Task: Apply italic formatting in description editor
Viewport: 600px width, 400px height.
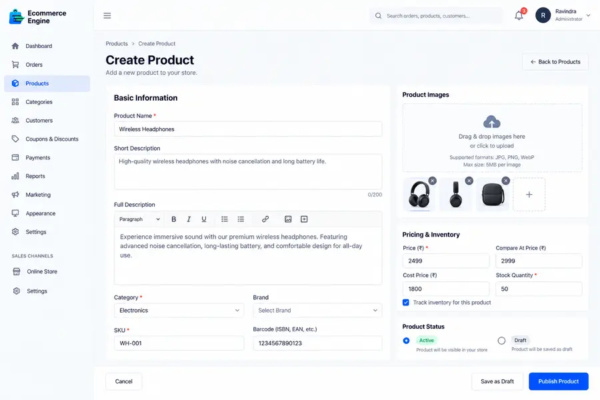Action: coord(189,219)
